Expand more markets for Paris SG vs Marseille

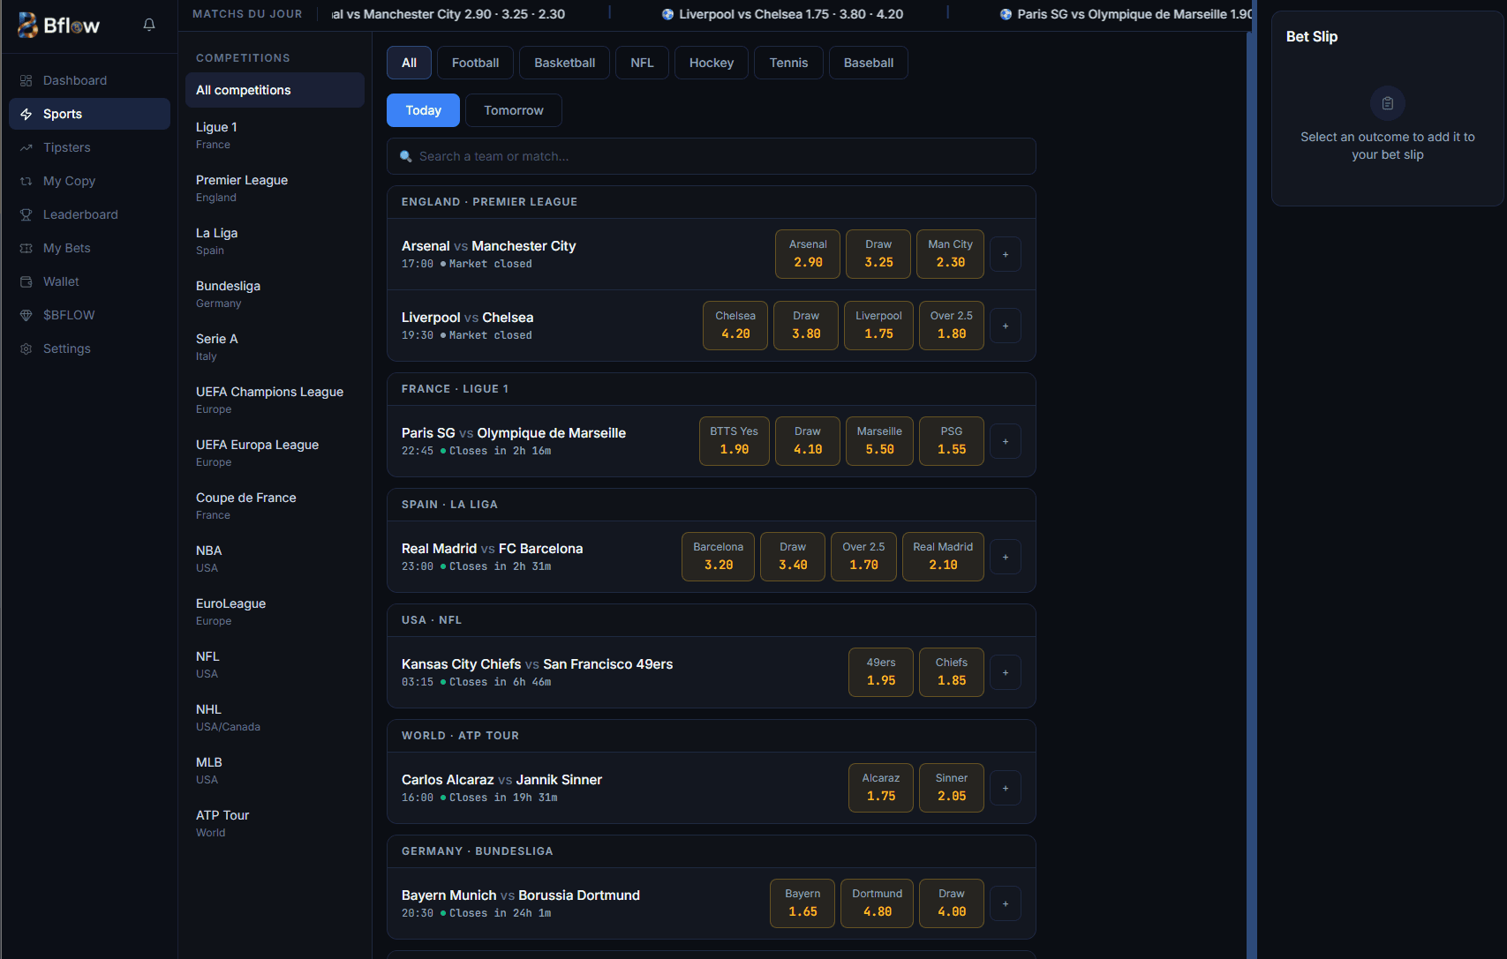tap(1006, 441)
